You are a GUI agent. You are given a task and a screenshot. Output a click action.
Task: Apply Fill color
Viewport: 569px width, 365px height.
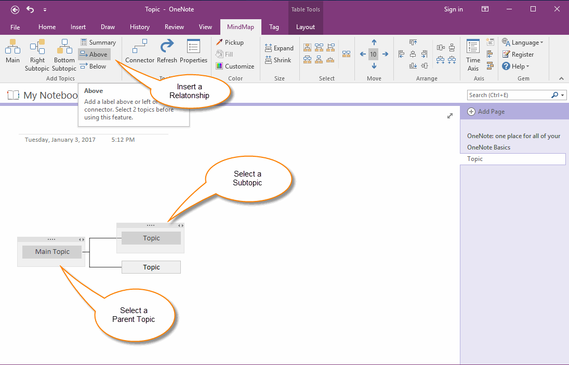click(x=224, y=55)
